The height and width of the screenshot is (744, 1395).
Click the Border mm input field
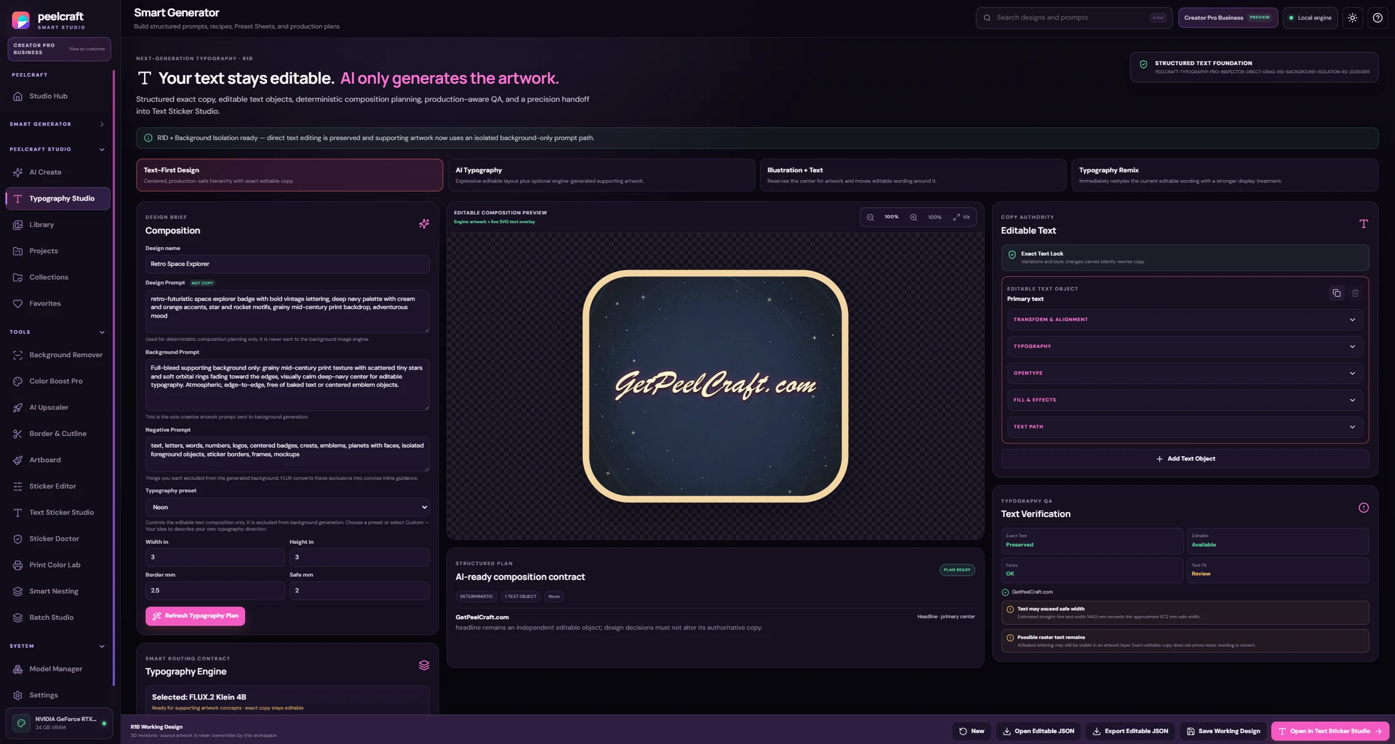[x=215, y=591]
